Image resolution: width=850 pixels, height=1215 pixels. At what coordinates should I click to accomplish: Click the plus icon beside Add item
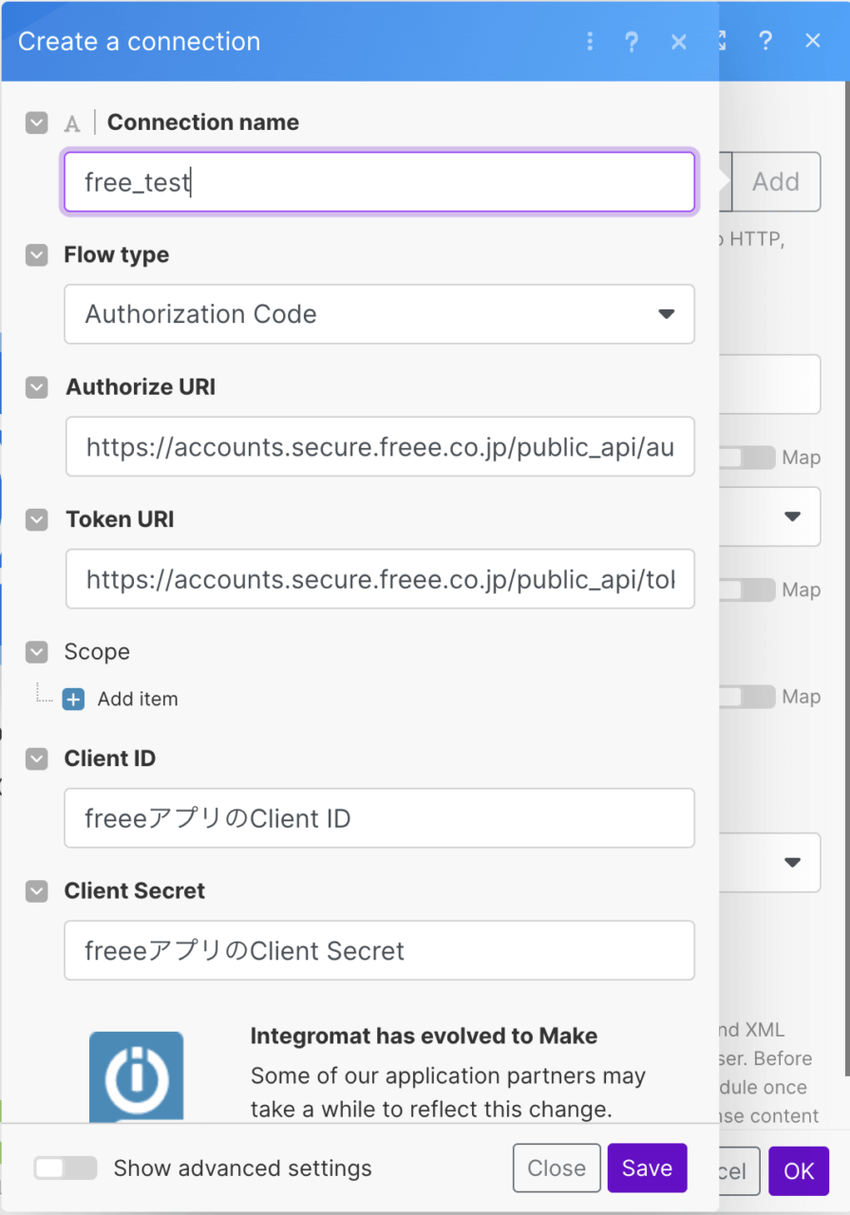coord(73,700)
